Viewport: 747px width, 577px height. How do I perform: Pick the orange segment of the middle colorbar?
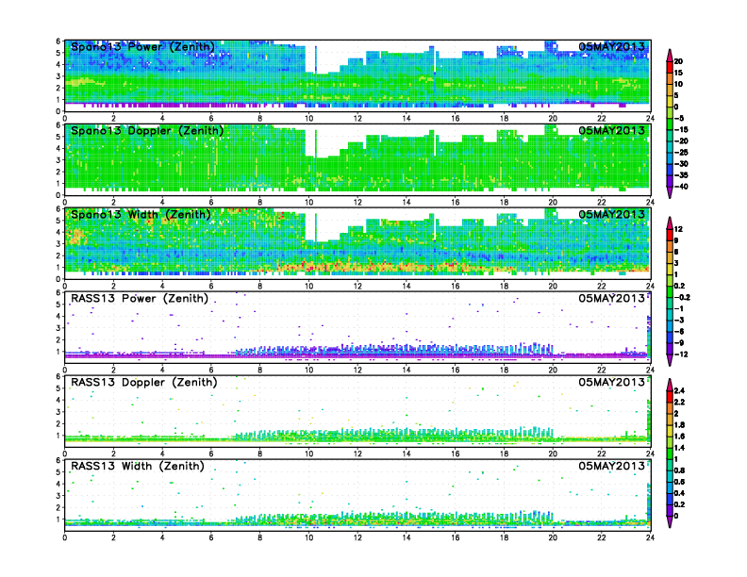pos(670,246)
